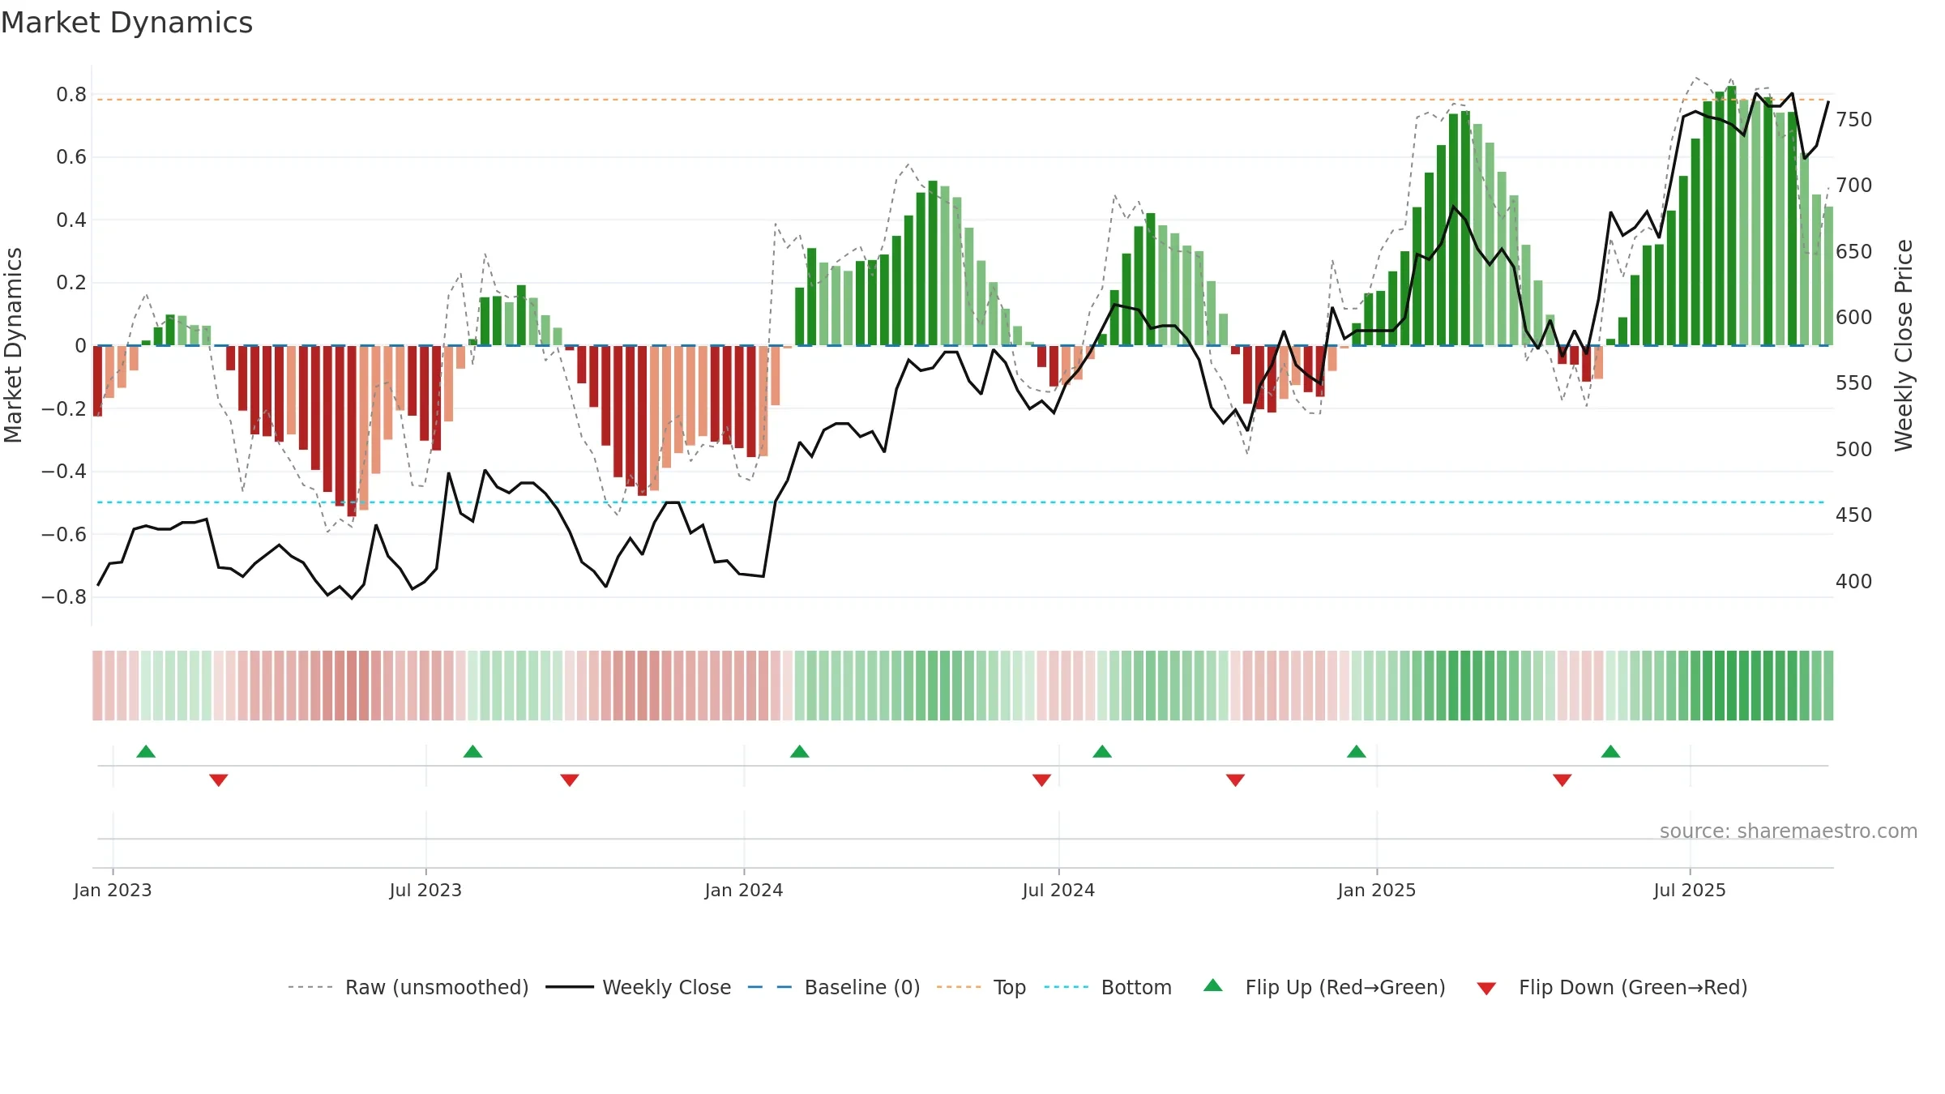This screenshot has height=1094, width=1945.
Task: Click the 750 price axis tick label
Action: 1854,120
